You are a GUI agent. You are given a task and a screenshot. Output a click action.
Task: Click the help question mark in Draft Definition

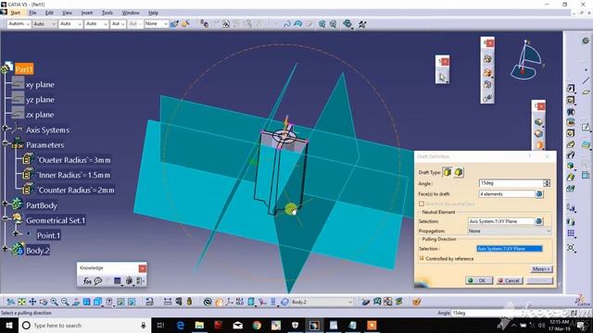click(530, 156)
